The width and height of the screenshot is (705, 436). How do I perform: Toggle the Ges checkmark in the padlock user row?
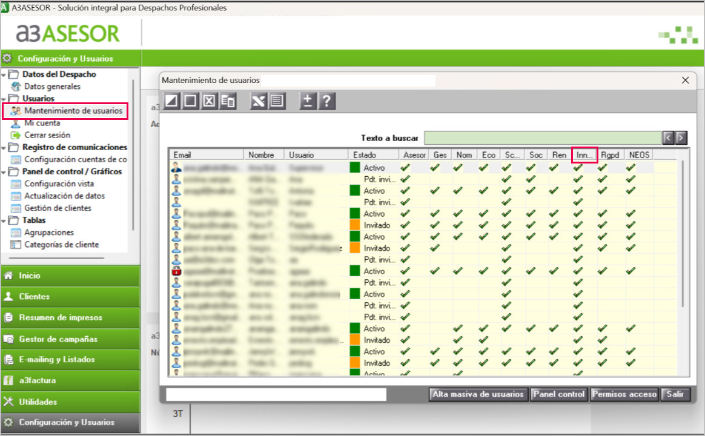point(435,271)
